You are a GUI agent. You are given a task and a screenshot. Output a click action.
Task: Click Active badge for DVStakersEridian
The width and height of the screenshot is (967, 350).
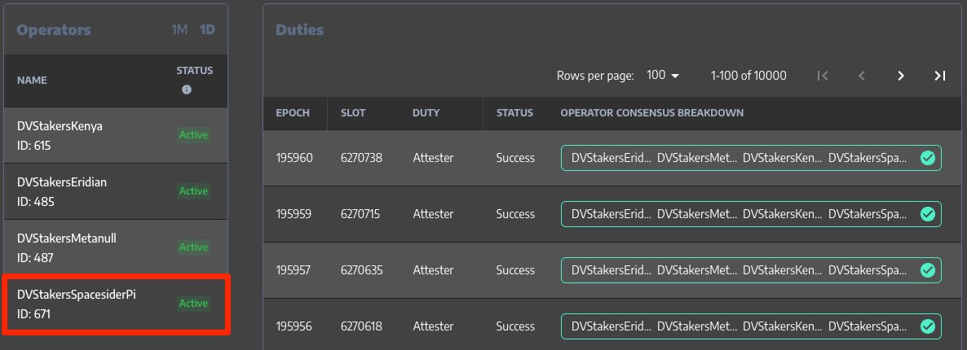coord(194,191)
